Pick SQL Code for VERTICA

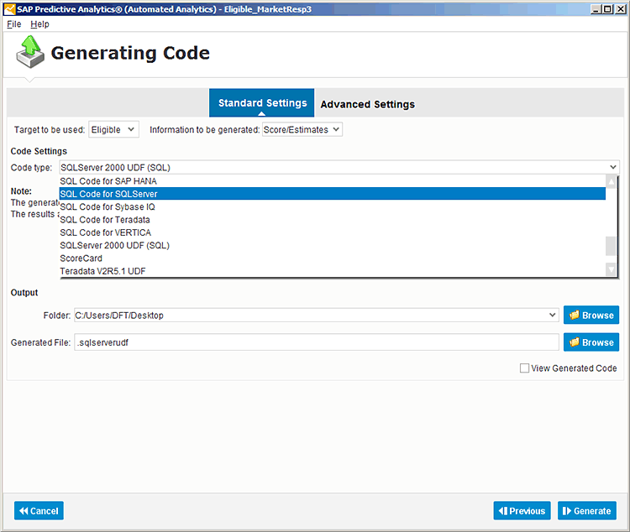[333, 232]
